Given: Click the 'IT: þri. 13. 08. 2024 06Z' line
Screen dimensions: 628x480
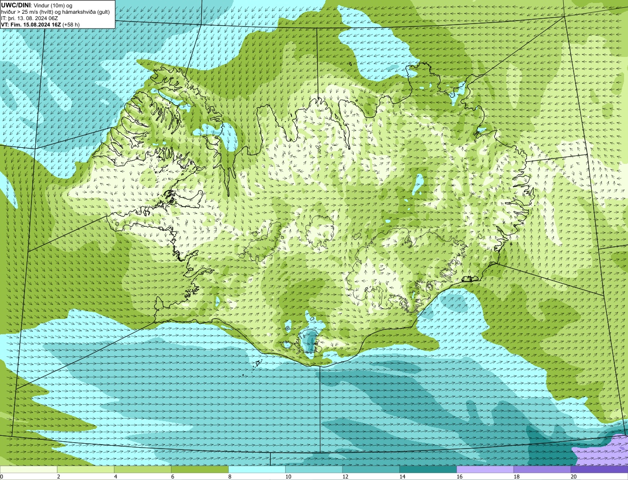Looking at the screenshot, I should (29, 18).
